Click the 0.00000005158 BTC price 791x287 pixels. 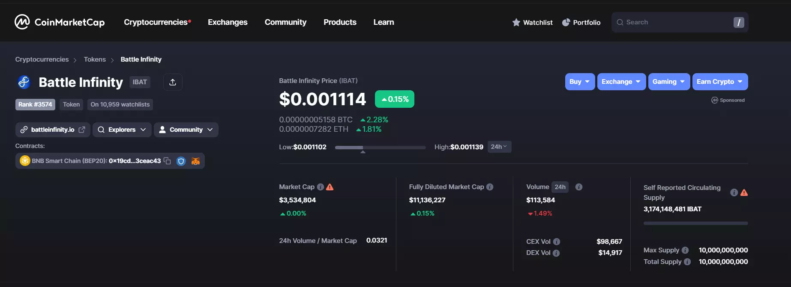pos(316,120)
